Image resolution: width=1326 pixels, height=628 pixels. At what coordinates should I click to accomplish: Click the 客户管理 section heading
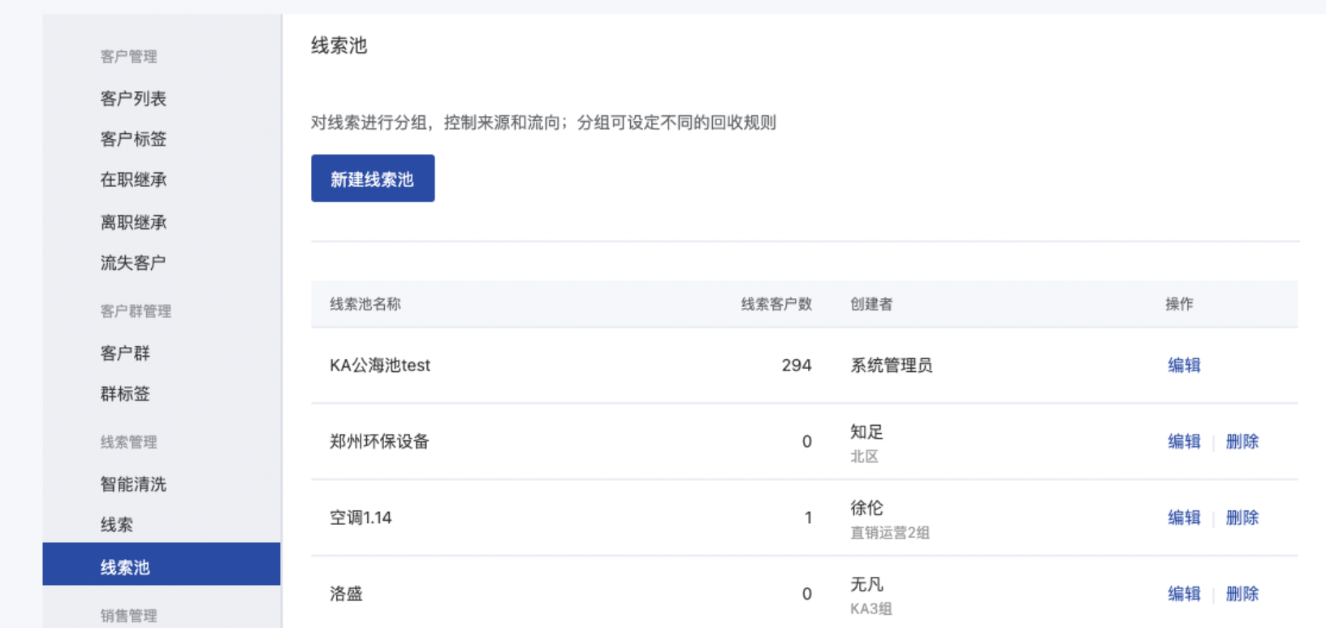click(x=128, y=56)
